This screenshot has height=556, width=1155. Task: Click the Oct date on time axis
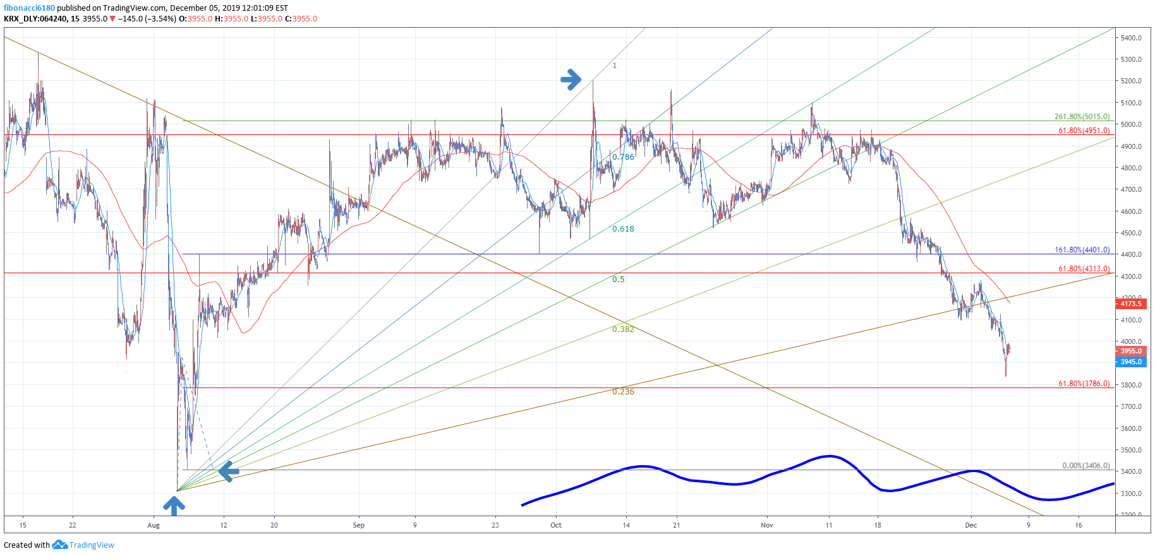pos(556,525)
